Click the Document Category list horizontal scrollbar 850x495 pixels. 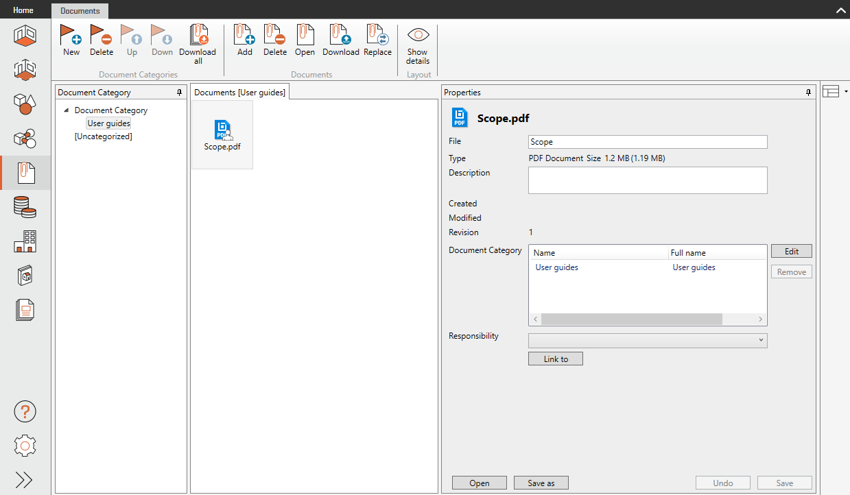tap(631, 319)
